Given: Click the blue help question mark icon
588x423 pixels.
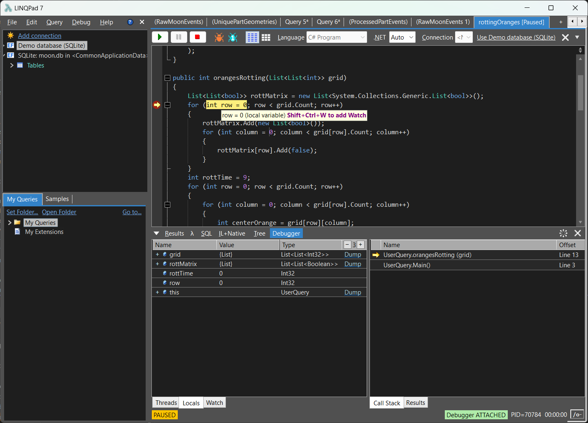Looking at the screenshot, I should [x=130, y=22].
